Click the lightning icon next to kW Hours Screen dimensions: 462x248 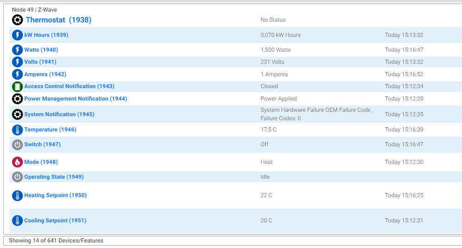(17, 35)
